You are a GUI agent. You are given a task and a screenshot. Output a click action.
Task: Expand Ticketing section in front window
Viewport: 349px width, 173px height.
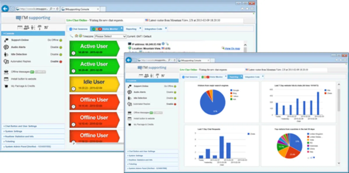pos(152,164)
